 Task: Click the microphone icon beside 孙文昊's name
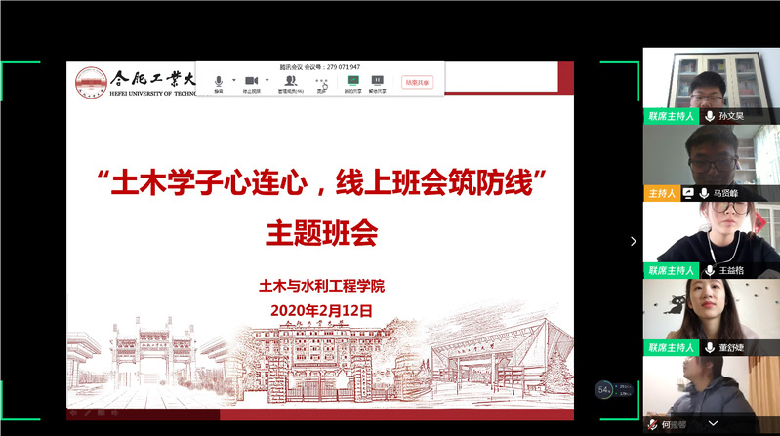tap(709, 115)
